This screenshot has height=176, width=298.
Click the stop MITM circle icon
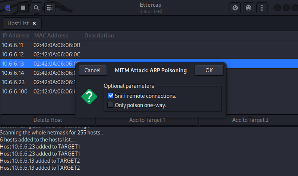click(x=248, y=8)
